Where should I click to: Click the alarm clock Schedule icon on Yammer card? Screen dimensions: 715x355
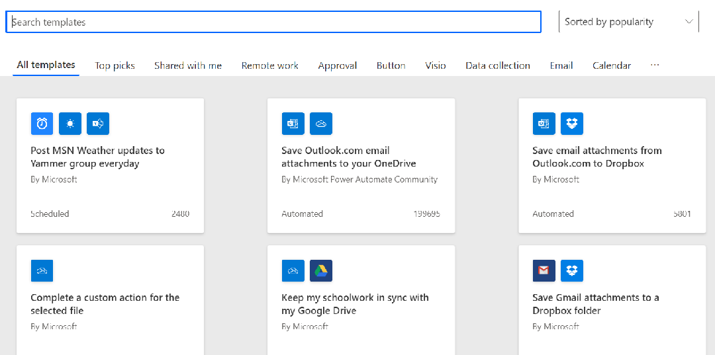(42, 124)
